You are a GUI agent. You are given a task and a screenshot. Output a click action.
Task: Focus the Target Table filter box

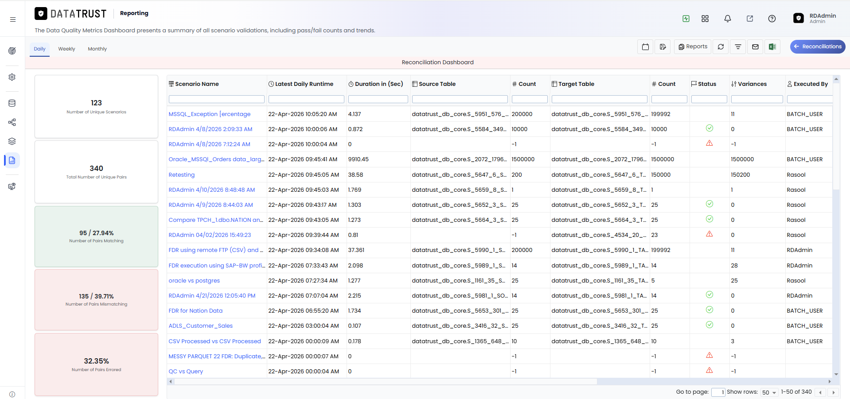(x=600, y=100)
